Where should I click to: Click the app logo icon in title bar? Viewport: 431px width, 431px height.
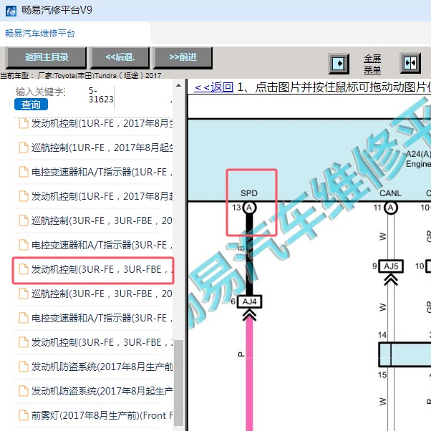coord(11,11)
